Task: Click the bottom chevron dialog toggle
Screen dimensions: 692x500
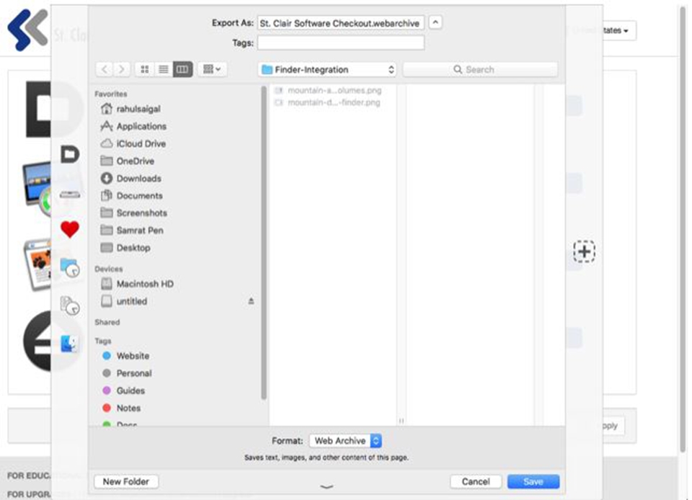Action: pos(327,487)
